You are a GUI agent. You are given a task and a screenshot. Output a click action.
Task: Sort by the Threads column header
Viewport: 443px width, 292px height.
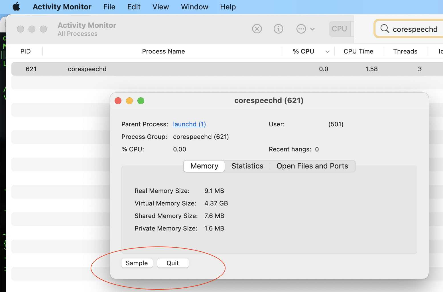[405, 52]
